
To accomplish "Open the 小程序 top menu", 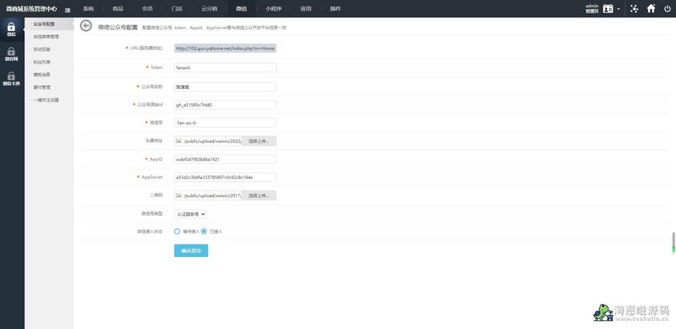I will pos(273,9).
